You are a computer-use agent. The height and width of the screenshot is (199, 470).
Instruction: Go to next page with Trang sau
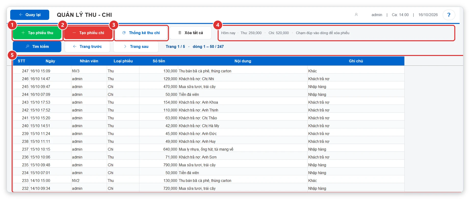pyautogui.click(x=136, y=47)
